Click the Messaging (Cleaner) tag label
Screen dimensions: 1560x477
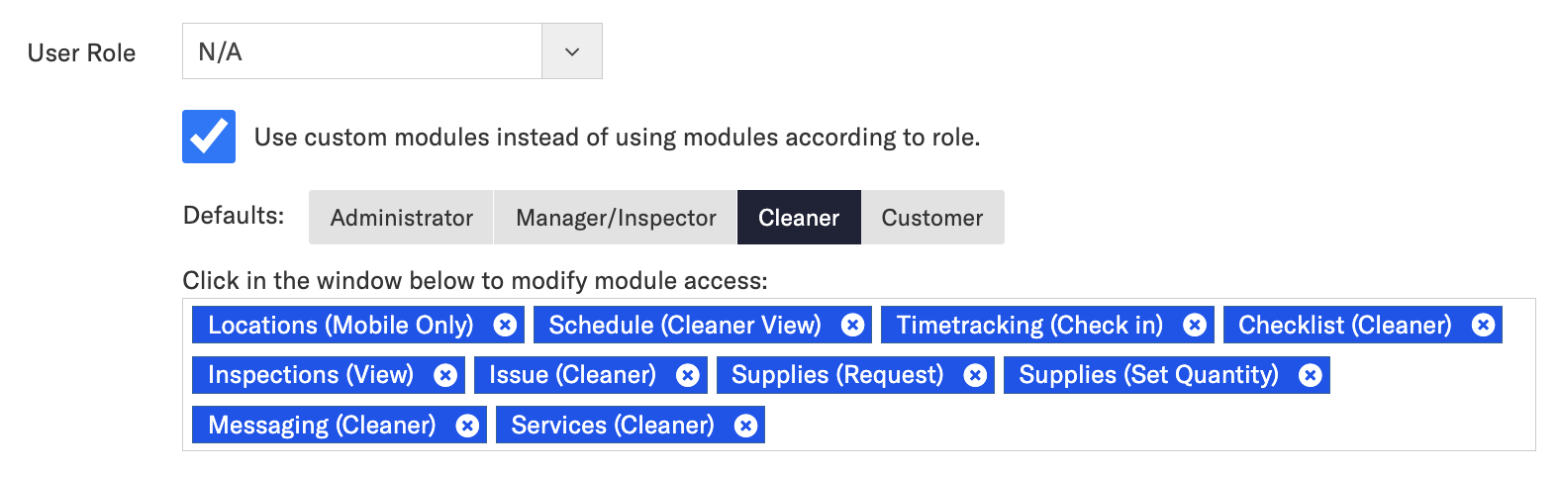322,426
